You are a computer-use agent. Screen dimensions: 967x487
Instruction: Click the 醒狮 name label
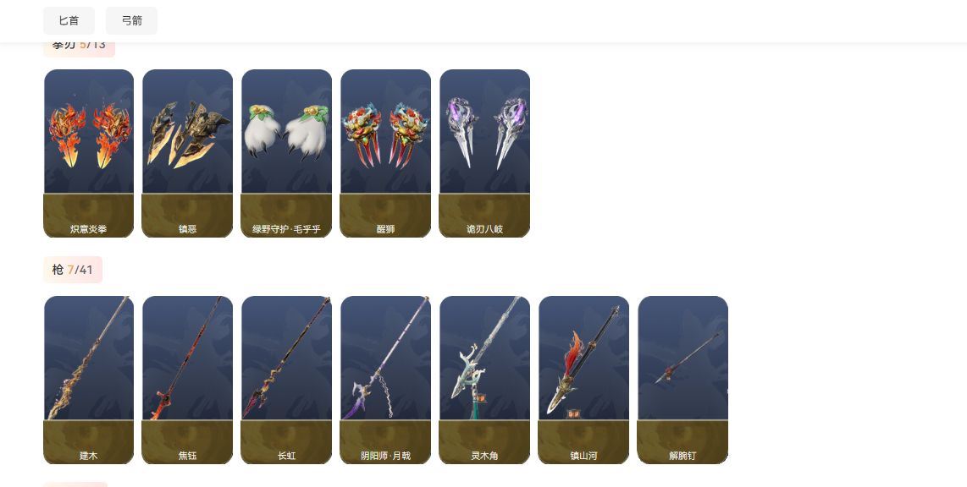pos(385,229)
